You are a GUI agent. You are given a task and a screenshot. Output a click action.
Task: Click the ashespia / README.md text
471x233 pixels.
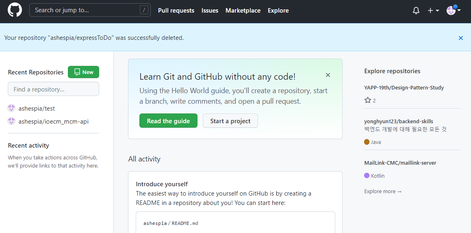click(x=171, y=223)
